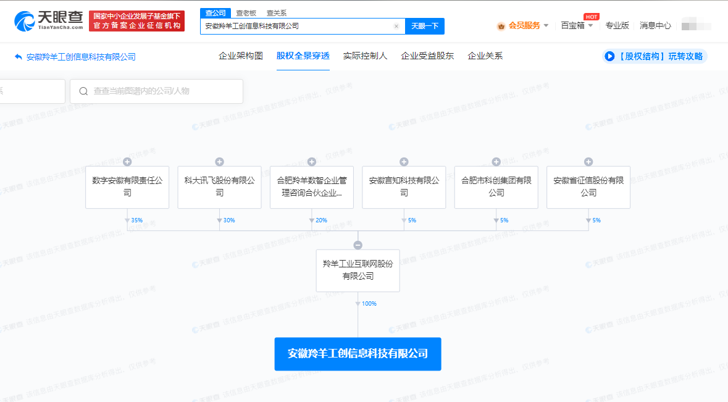Viewport: 728px width, 402px height.
Task: Click the Tianyancha logo
Action: (48, 21)
